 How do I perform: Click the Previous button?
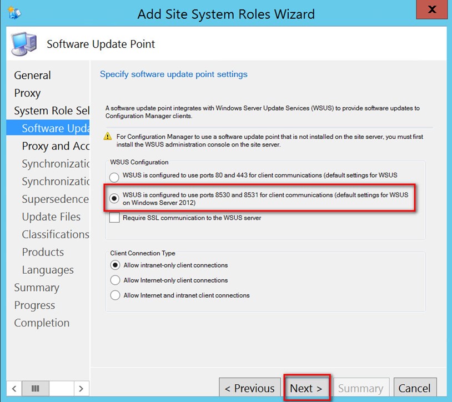250,388
